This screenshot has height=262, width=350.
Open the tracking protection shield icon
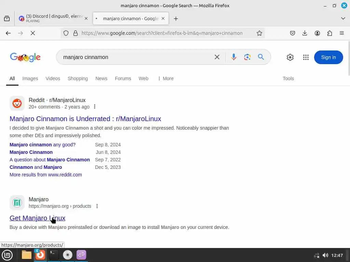click(x=66, y=33)
